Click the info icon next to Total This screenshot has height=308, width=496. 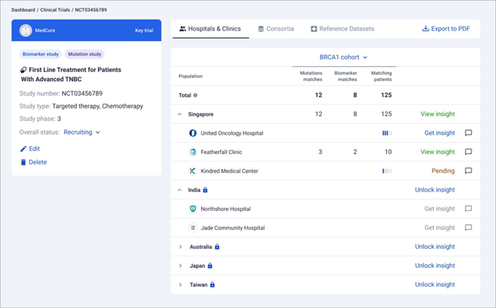coord(195,95)
